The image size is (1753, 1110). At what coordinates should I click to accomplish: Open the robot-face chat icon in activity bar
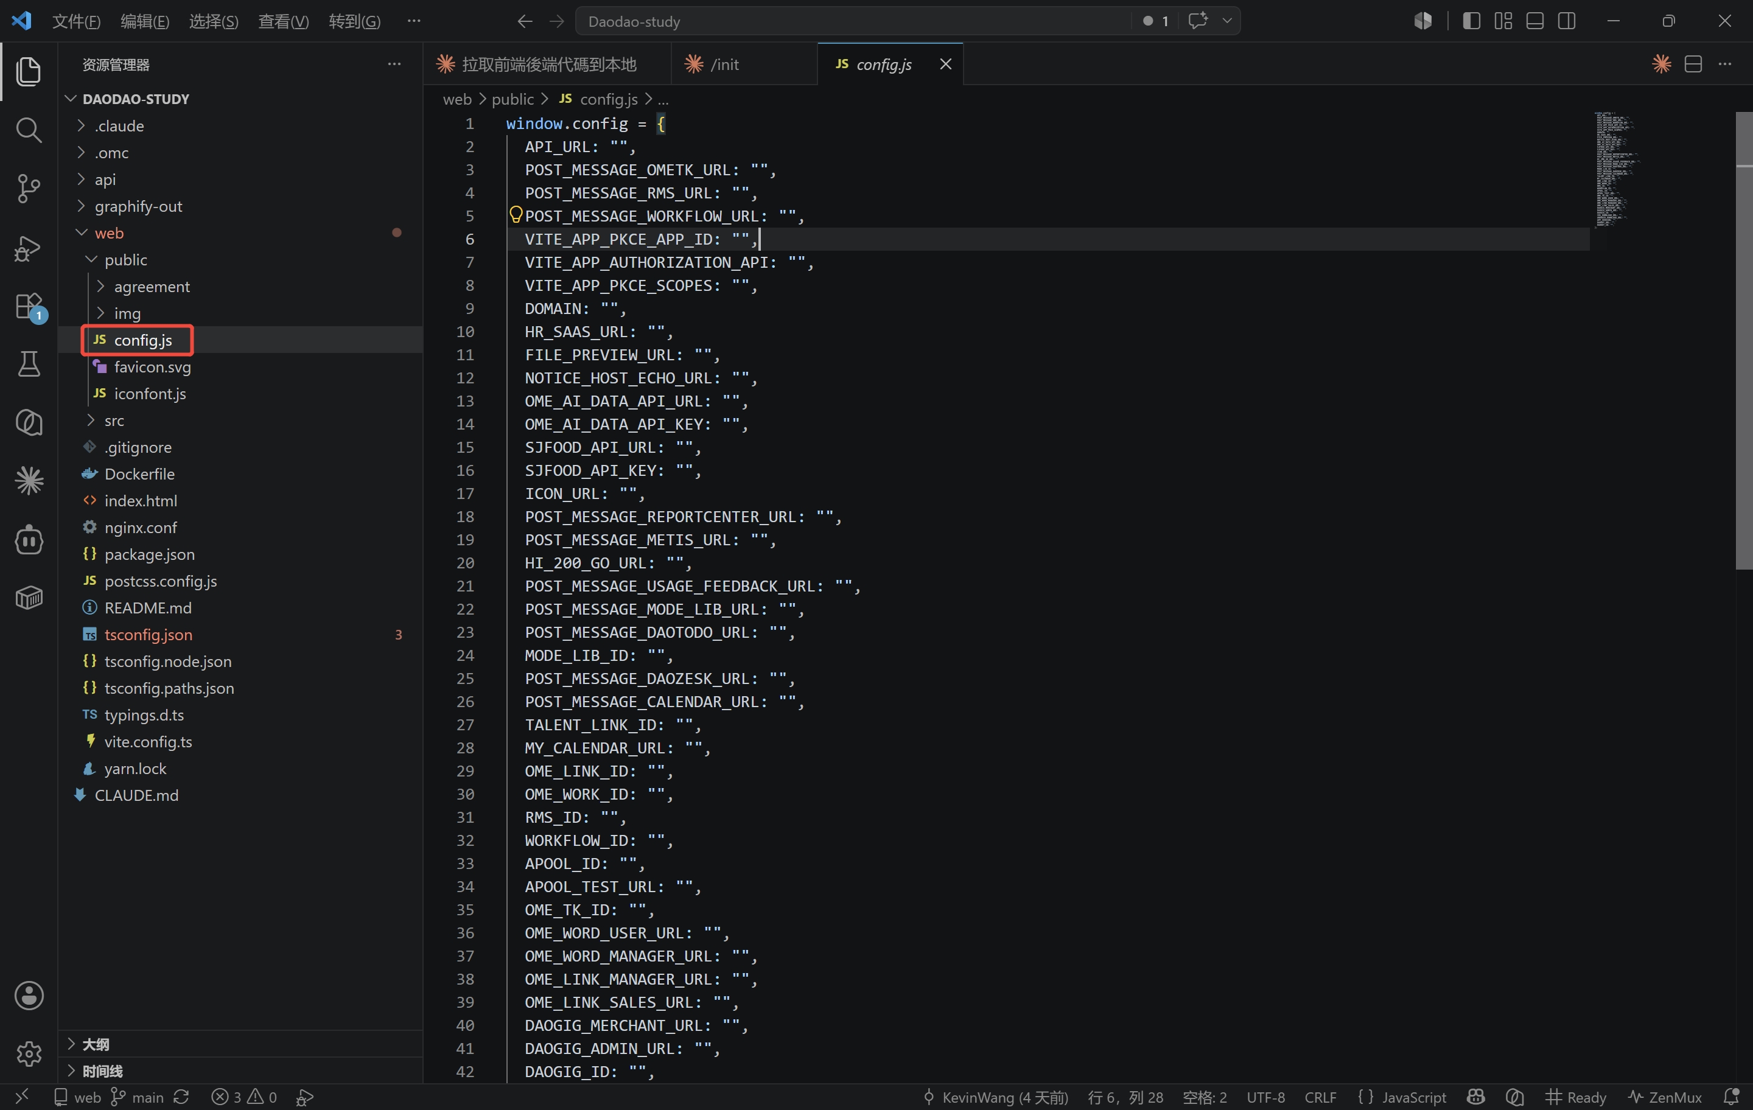coord(29,539)
